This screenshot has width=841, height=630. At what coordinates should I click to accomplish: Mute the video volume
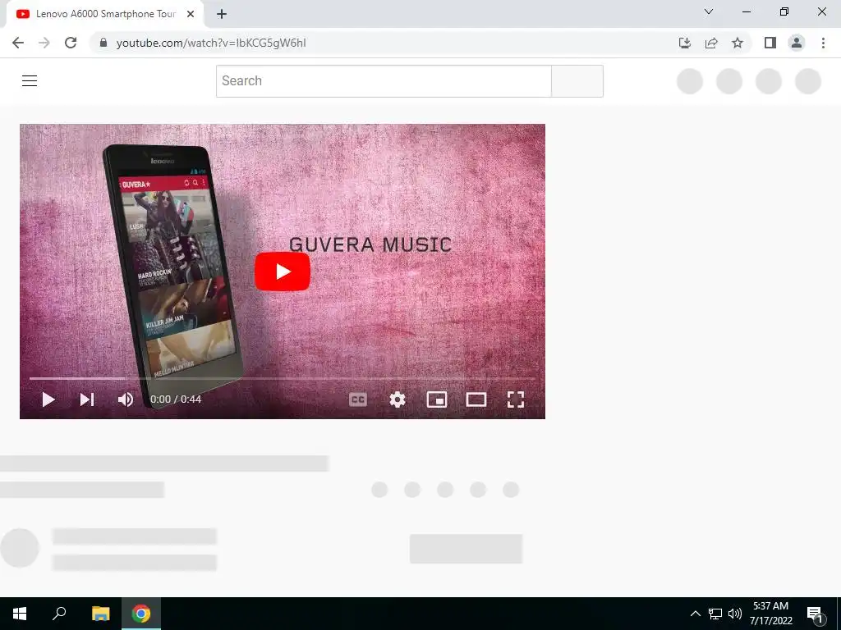click(126, 399)
